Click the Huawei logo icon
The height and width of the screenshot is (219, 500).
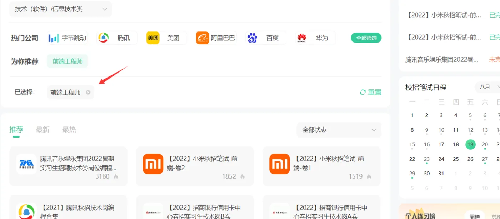(x=302, y=38)
